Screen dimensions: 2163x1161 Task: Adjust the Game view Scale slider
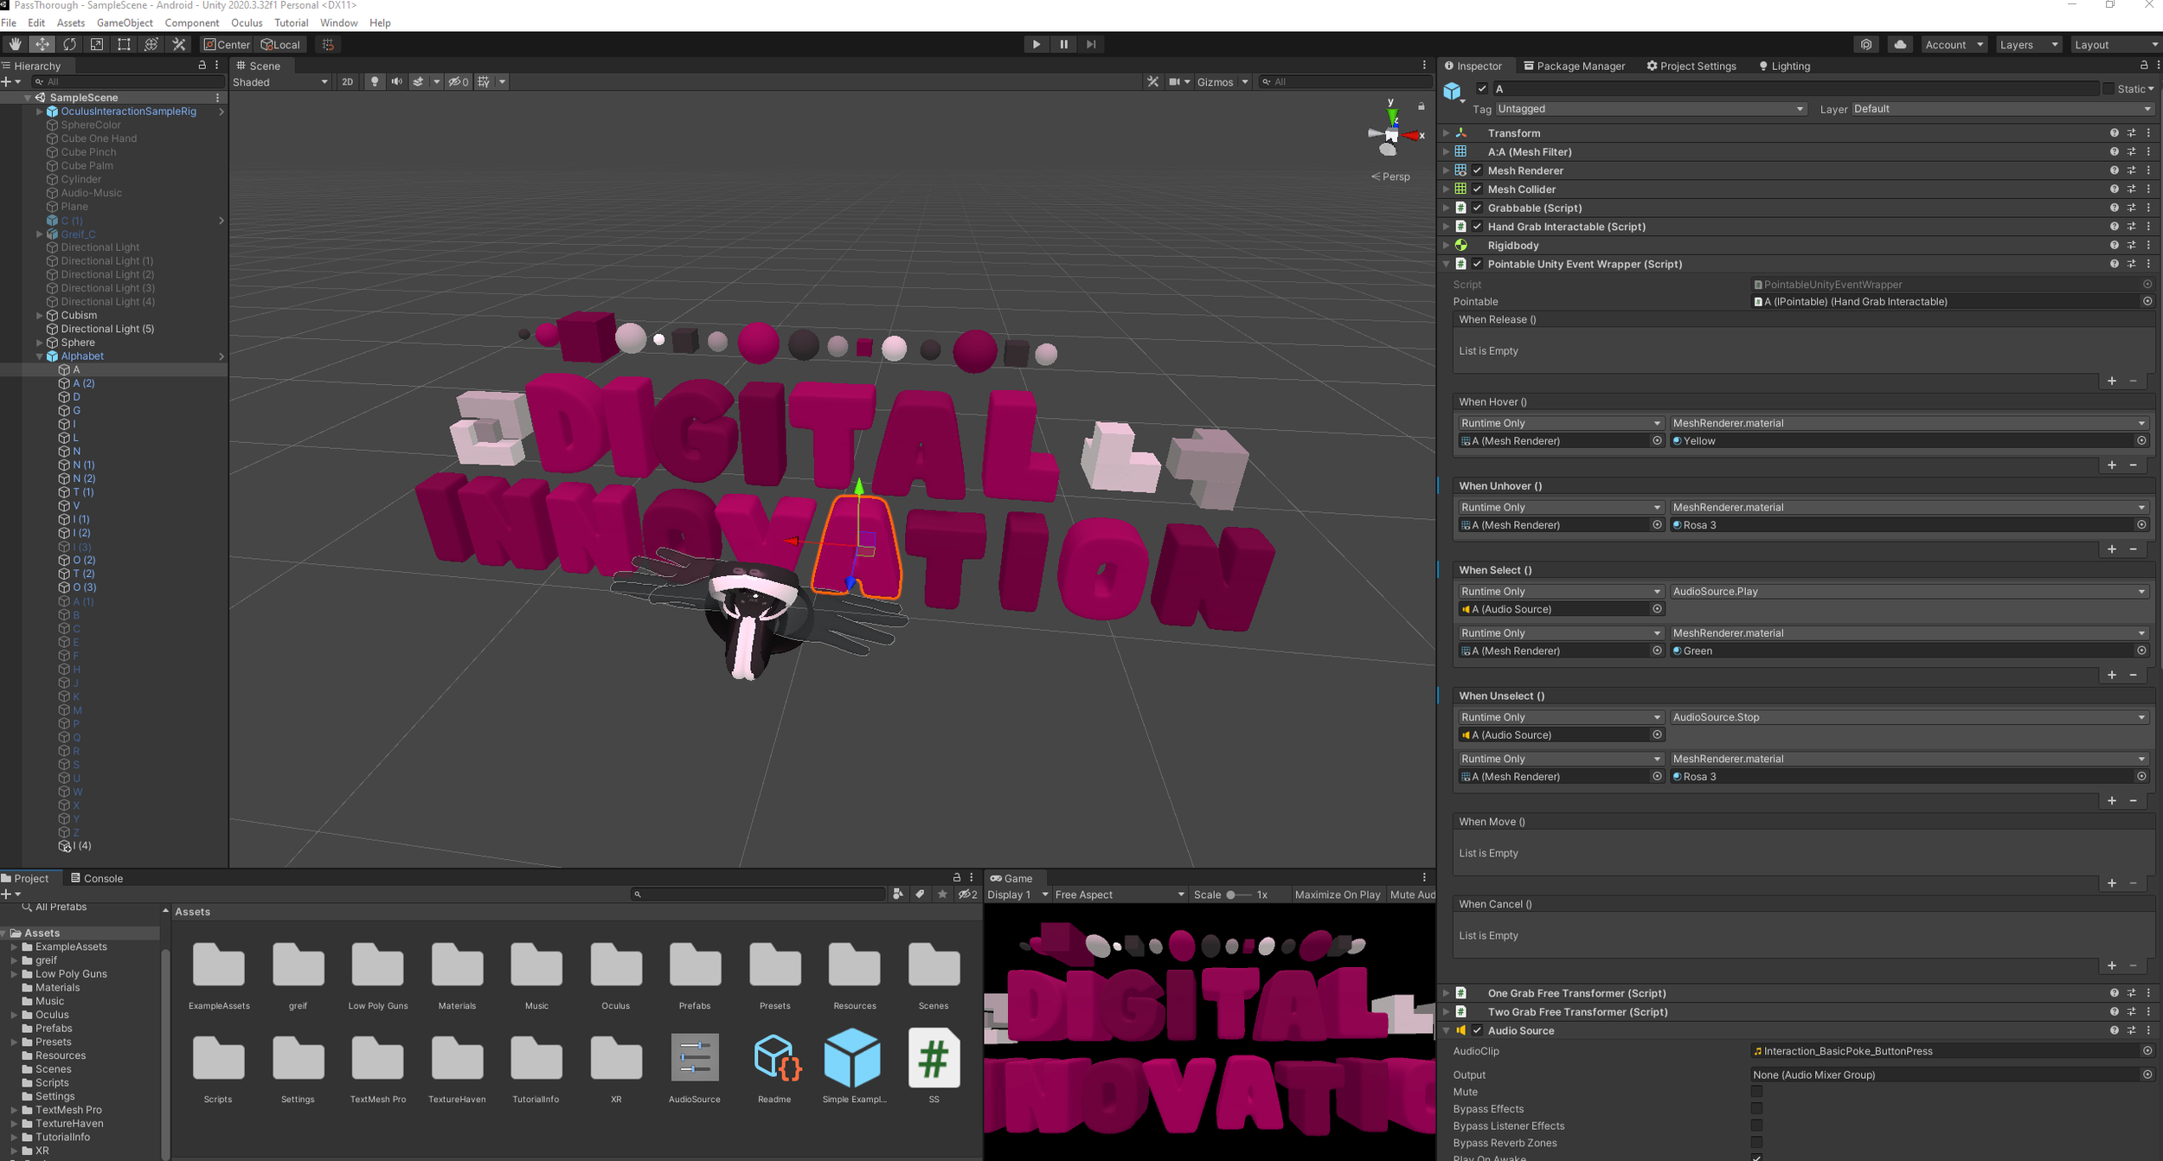(1237, 895)
